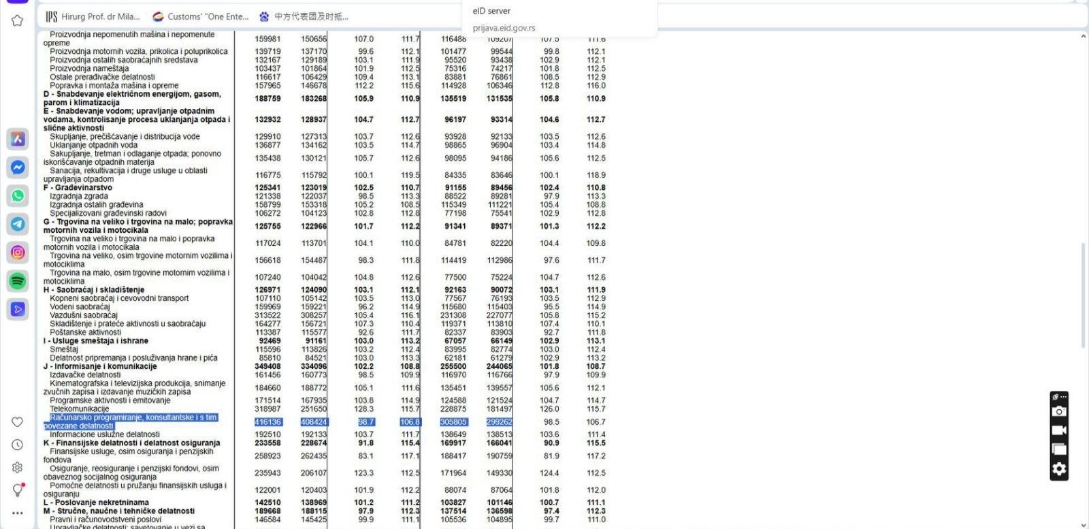Click the Kopneni saobraćaj i cevovodni transport row
1089x529 pixels.
click(x=119, y=298)
